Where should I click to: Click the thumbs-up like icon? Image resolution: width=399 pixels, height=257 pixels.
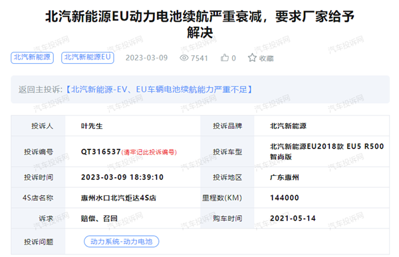click(225, 58)
